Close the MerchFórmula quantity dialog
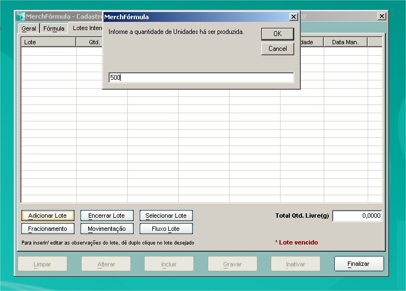Screen dimensions: 406x291 point(294,17)
